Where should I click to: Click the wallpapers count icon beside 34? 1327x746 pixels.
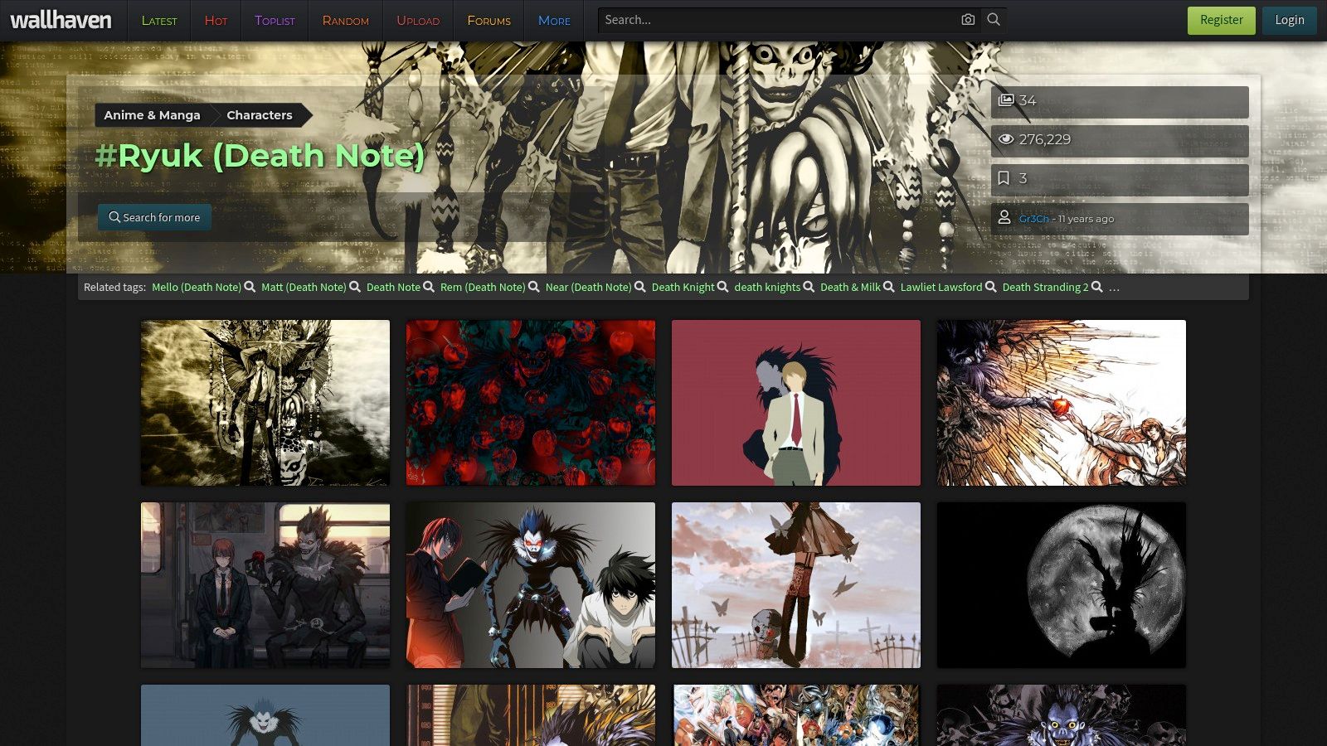tap(1006, 100)
